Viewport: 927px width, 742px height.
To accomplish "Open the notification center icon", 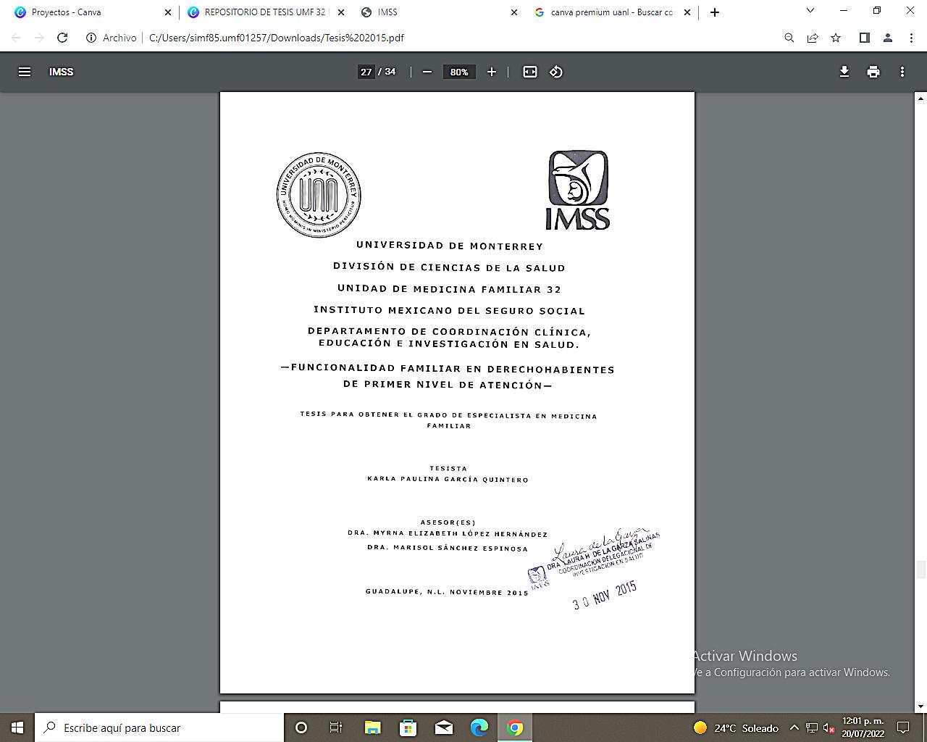I will (903, 728).
